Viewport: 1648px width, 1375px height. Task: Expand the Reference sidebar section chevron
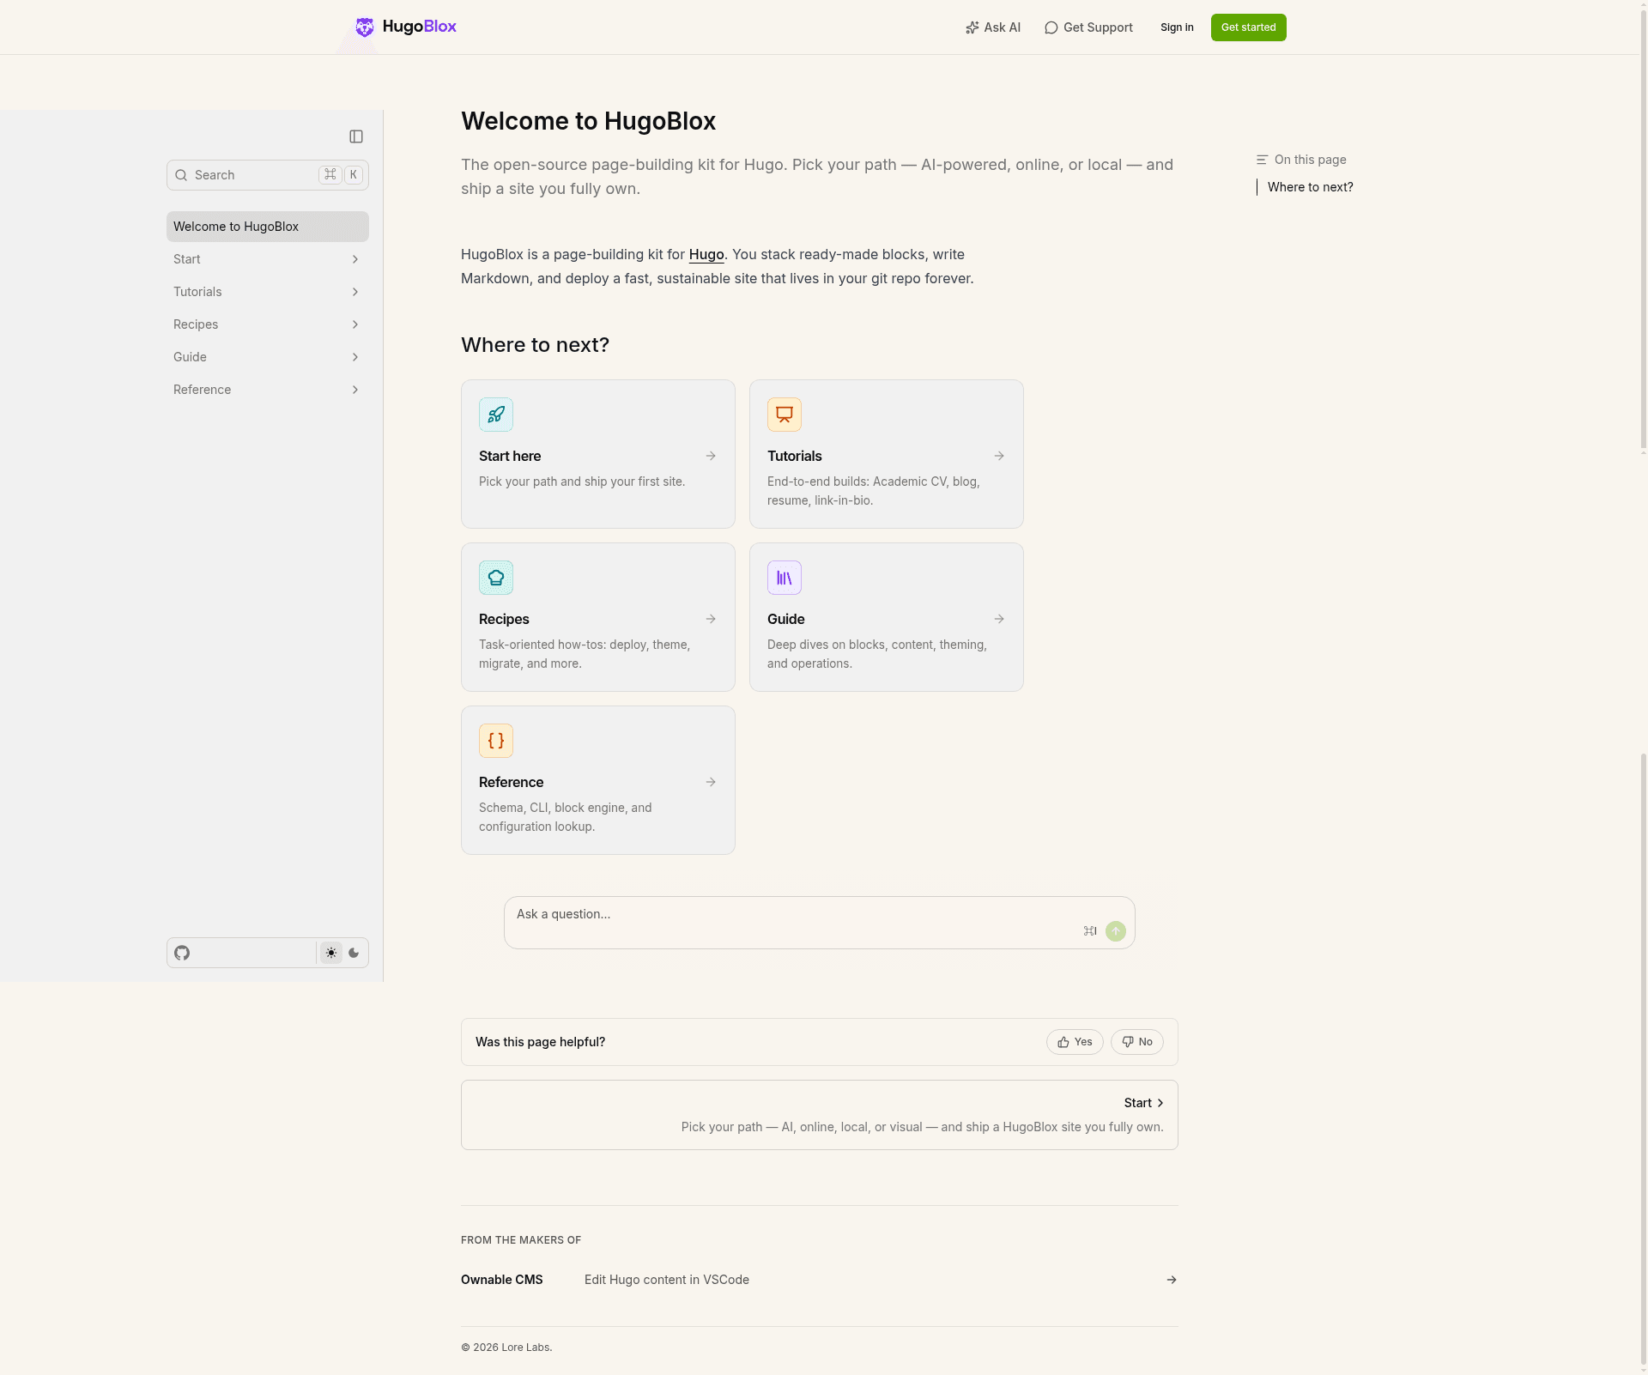(355, 390)
